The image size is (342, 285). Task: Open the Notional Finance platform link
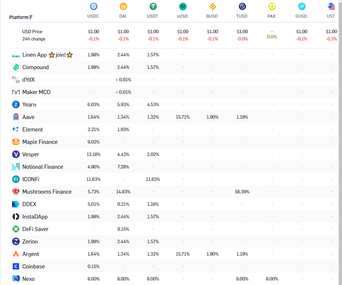43,167
